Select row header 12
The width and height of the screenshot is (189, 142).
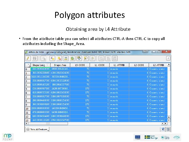point(28,116)
